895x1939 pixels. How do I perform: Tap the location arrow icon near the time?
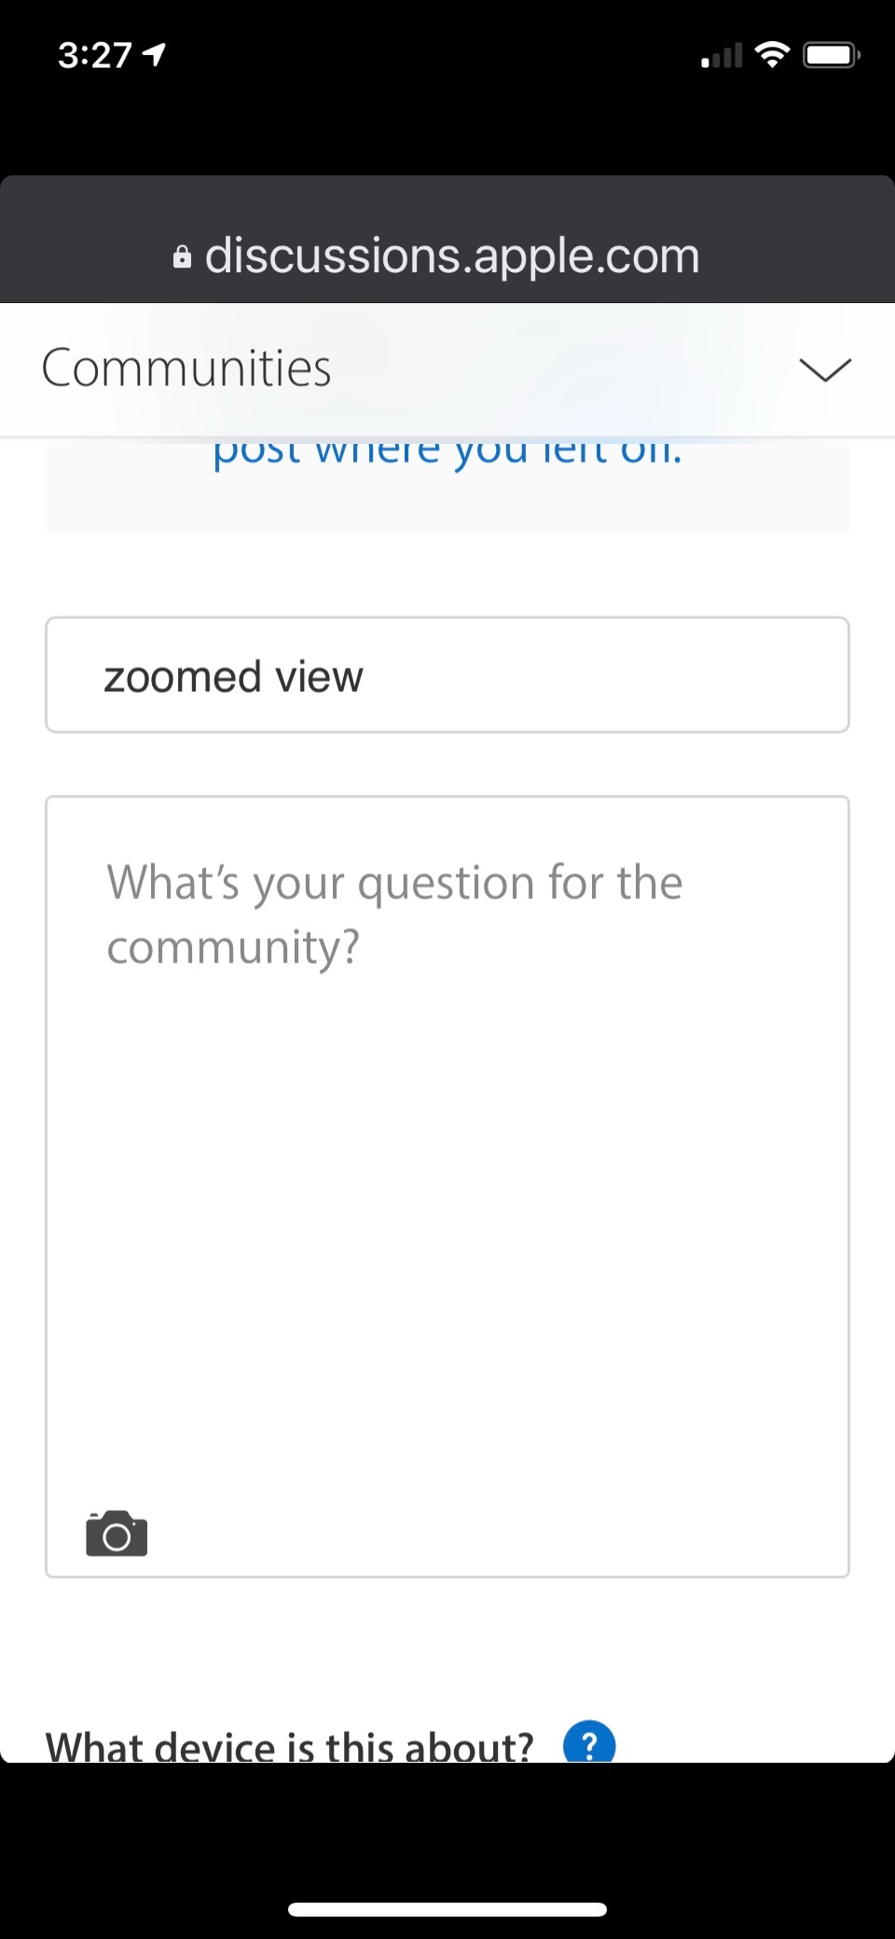pyautogui.click(x=154, y=55)
